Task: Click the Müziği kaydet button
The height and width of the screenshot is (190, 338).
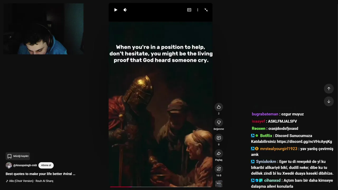Action: point(18,156)
